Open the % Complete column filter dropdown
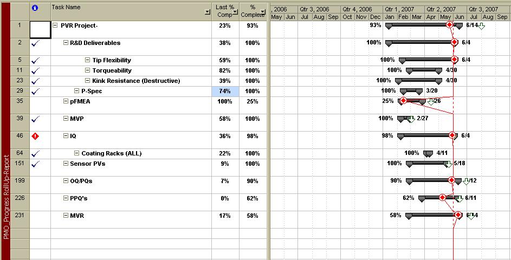This screenshot has width=511, height=260. coord(263,11)
